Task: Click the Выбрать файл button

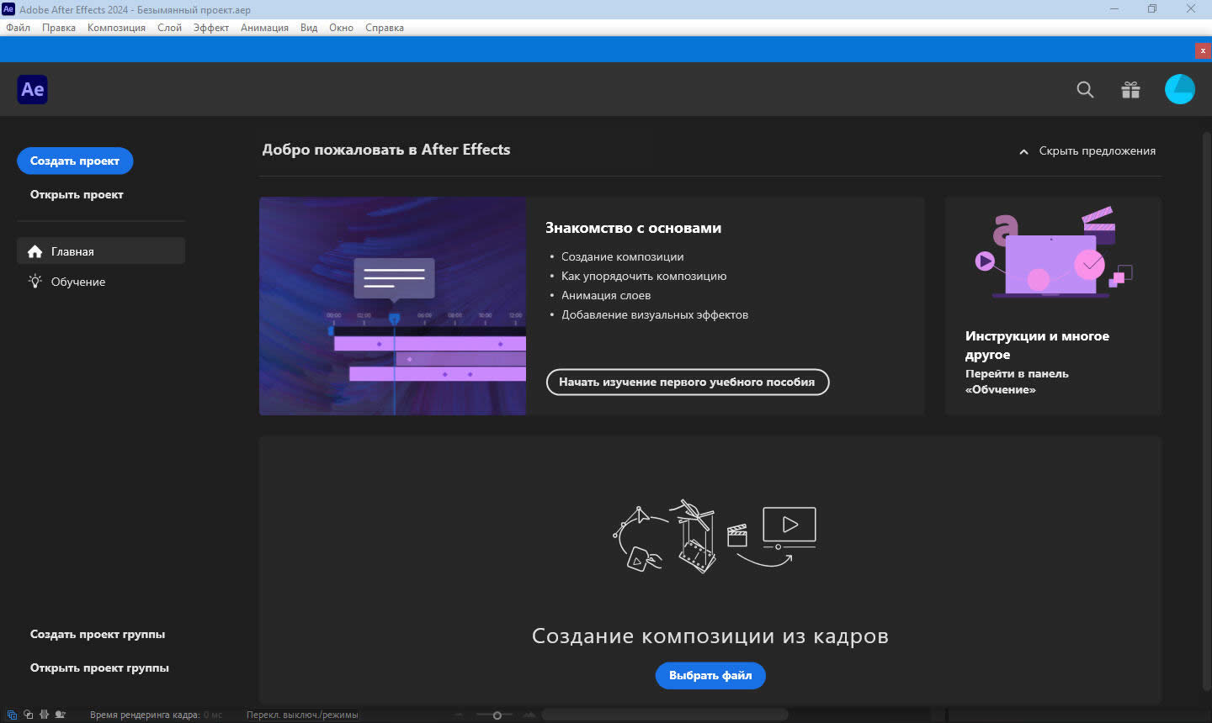Action: click(710, 675)
